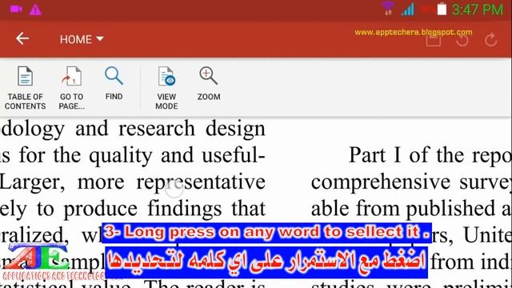Tap the back arrow in the header
This screenshot has width=512, height=288.
click(22, 38)
